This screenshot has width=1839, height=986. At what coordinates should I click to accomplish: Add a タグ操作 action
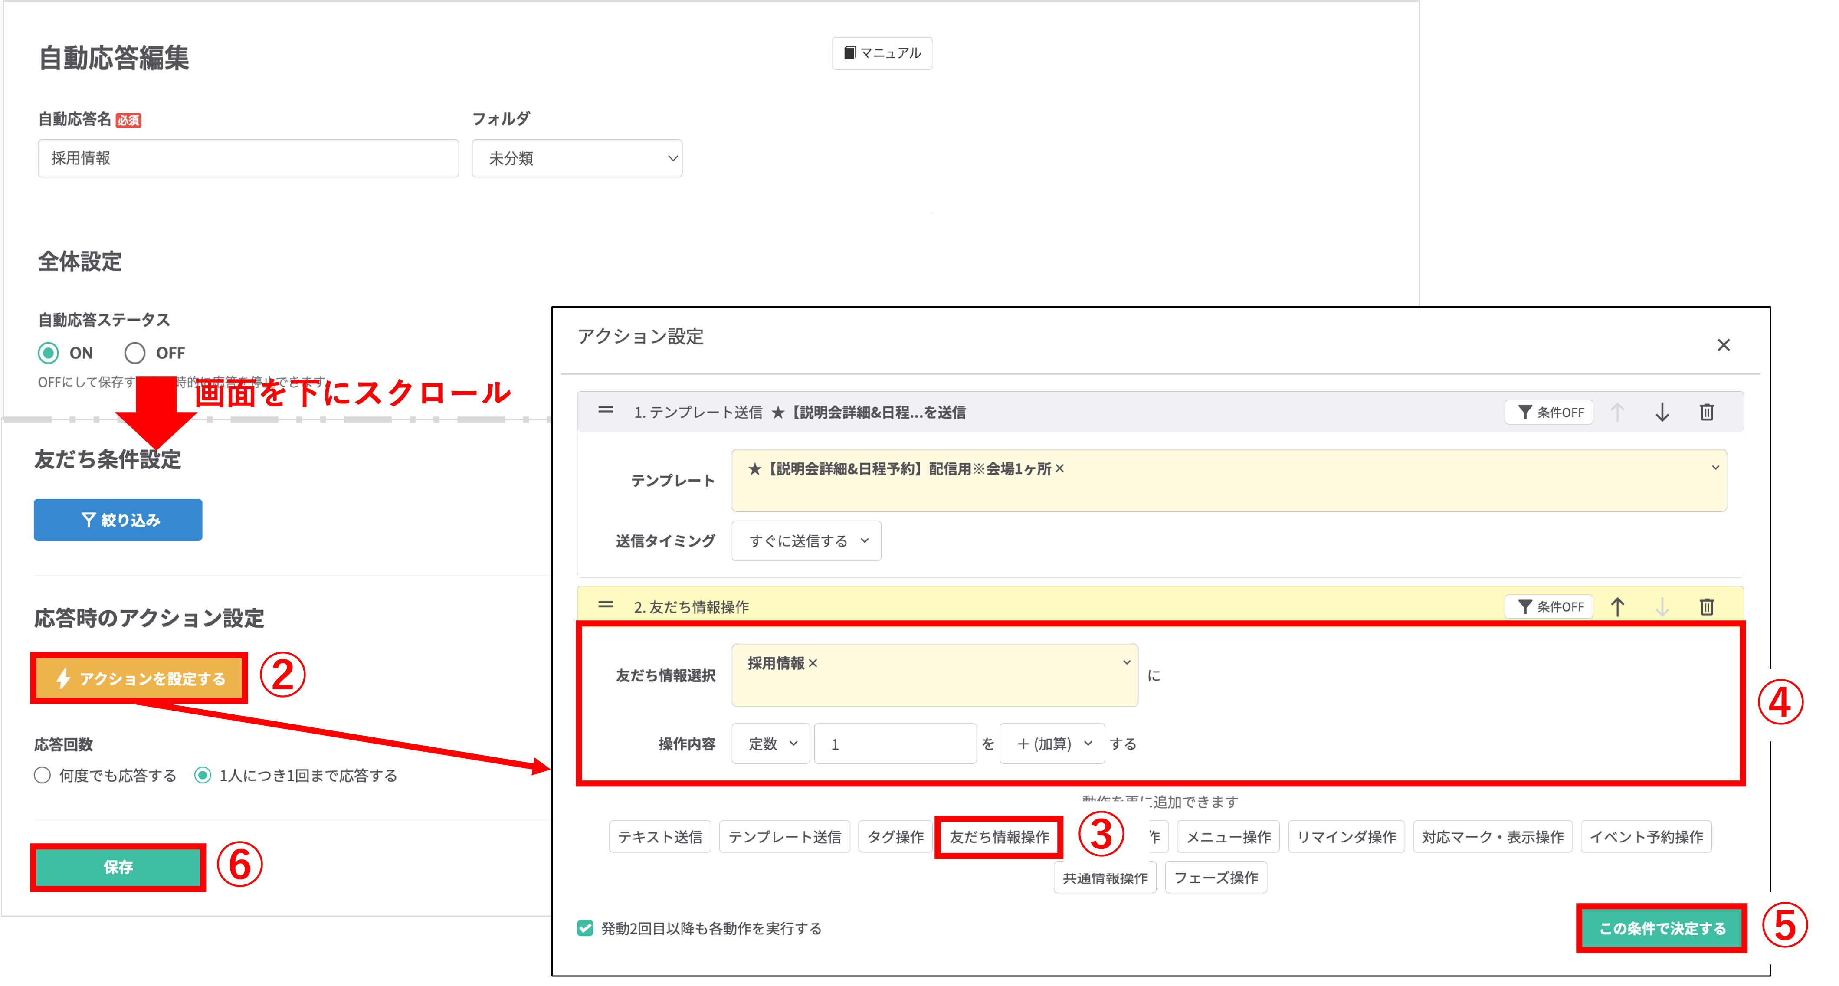(895, 837)
